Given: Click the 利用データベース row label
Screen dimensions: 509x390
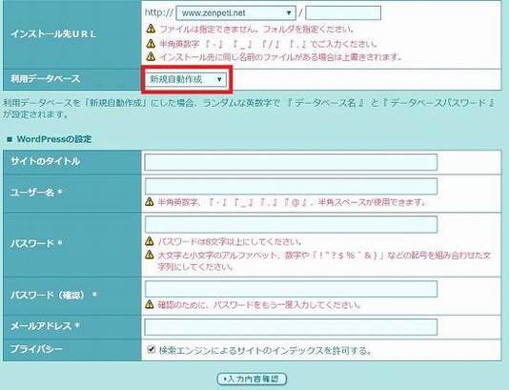Looking at the screenshot, I should pyautogui.click(x=45, y=79).
